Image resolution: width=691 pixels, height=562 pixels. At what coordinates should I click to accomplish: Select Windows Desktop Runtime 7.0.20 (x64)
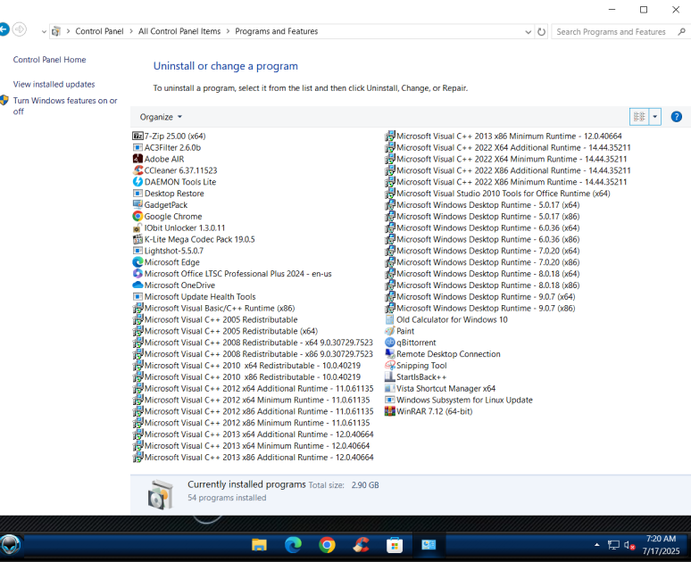(482, 251)
